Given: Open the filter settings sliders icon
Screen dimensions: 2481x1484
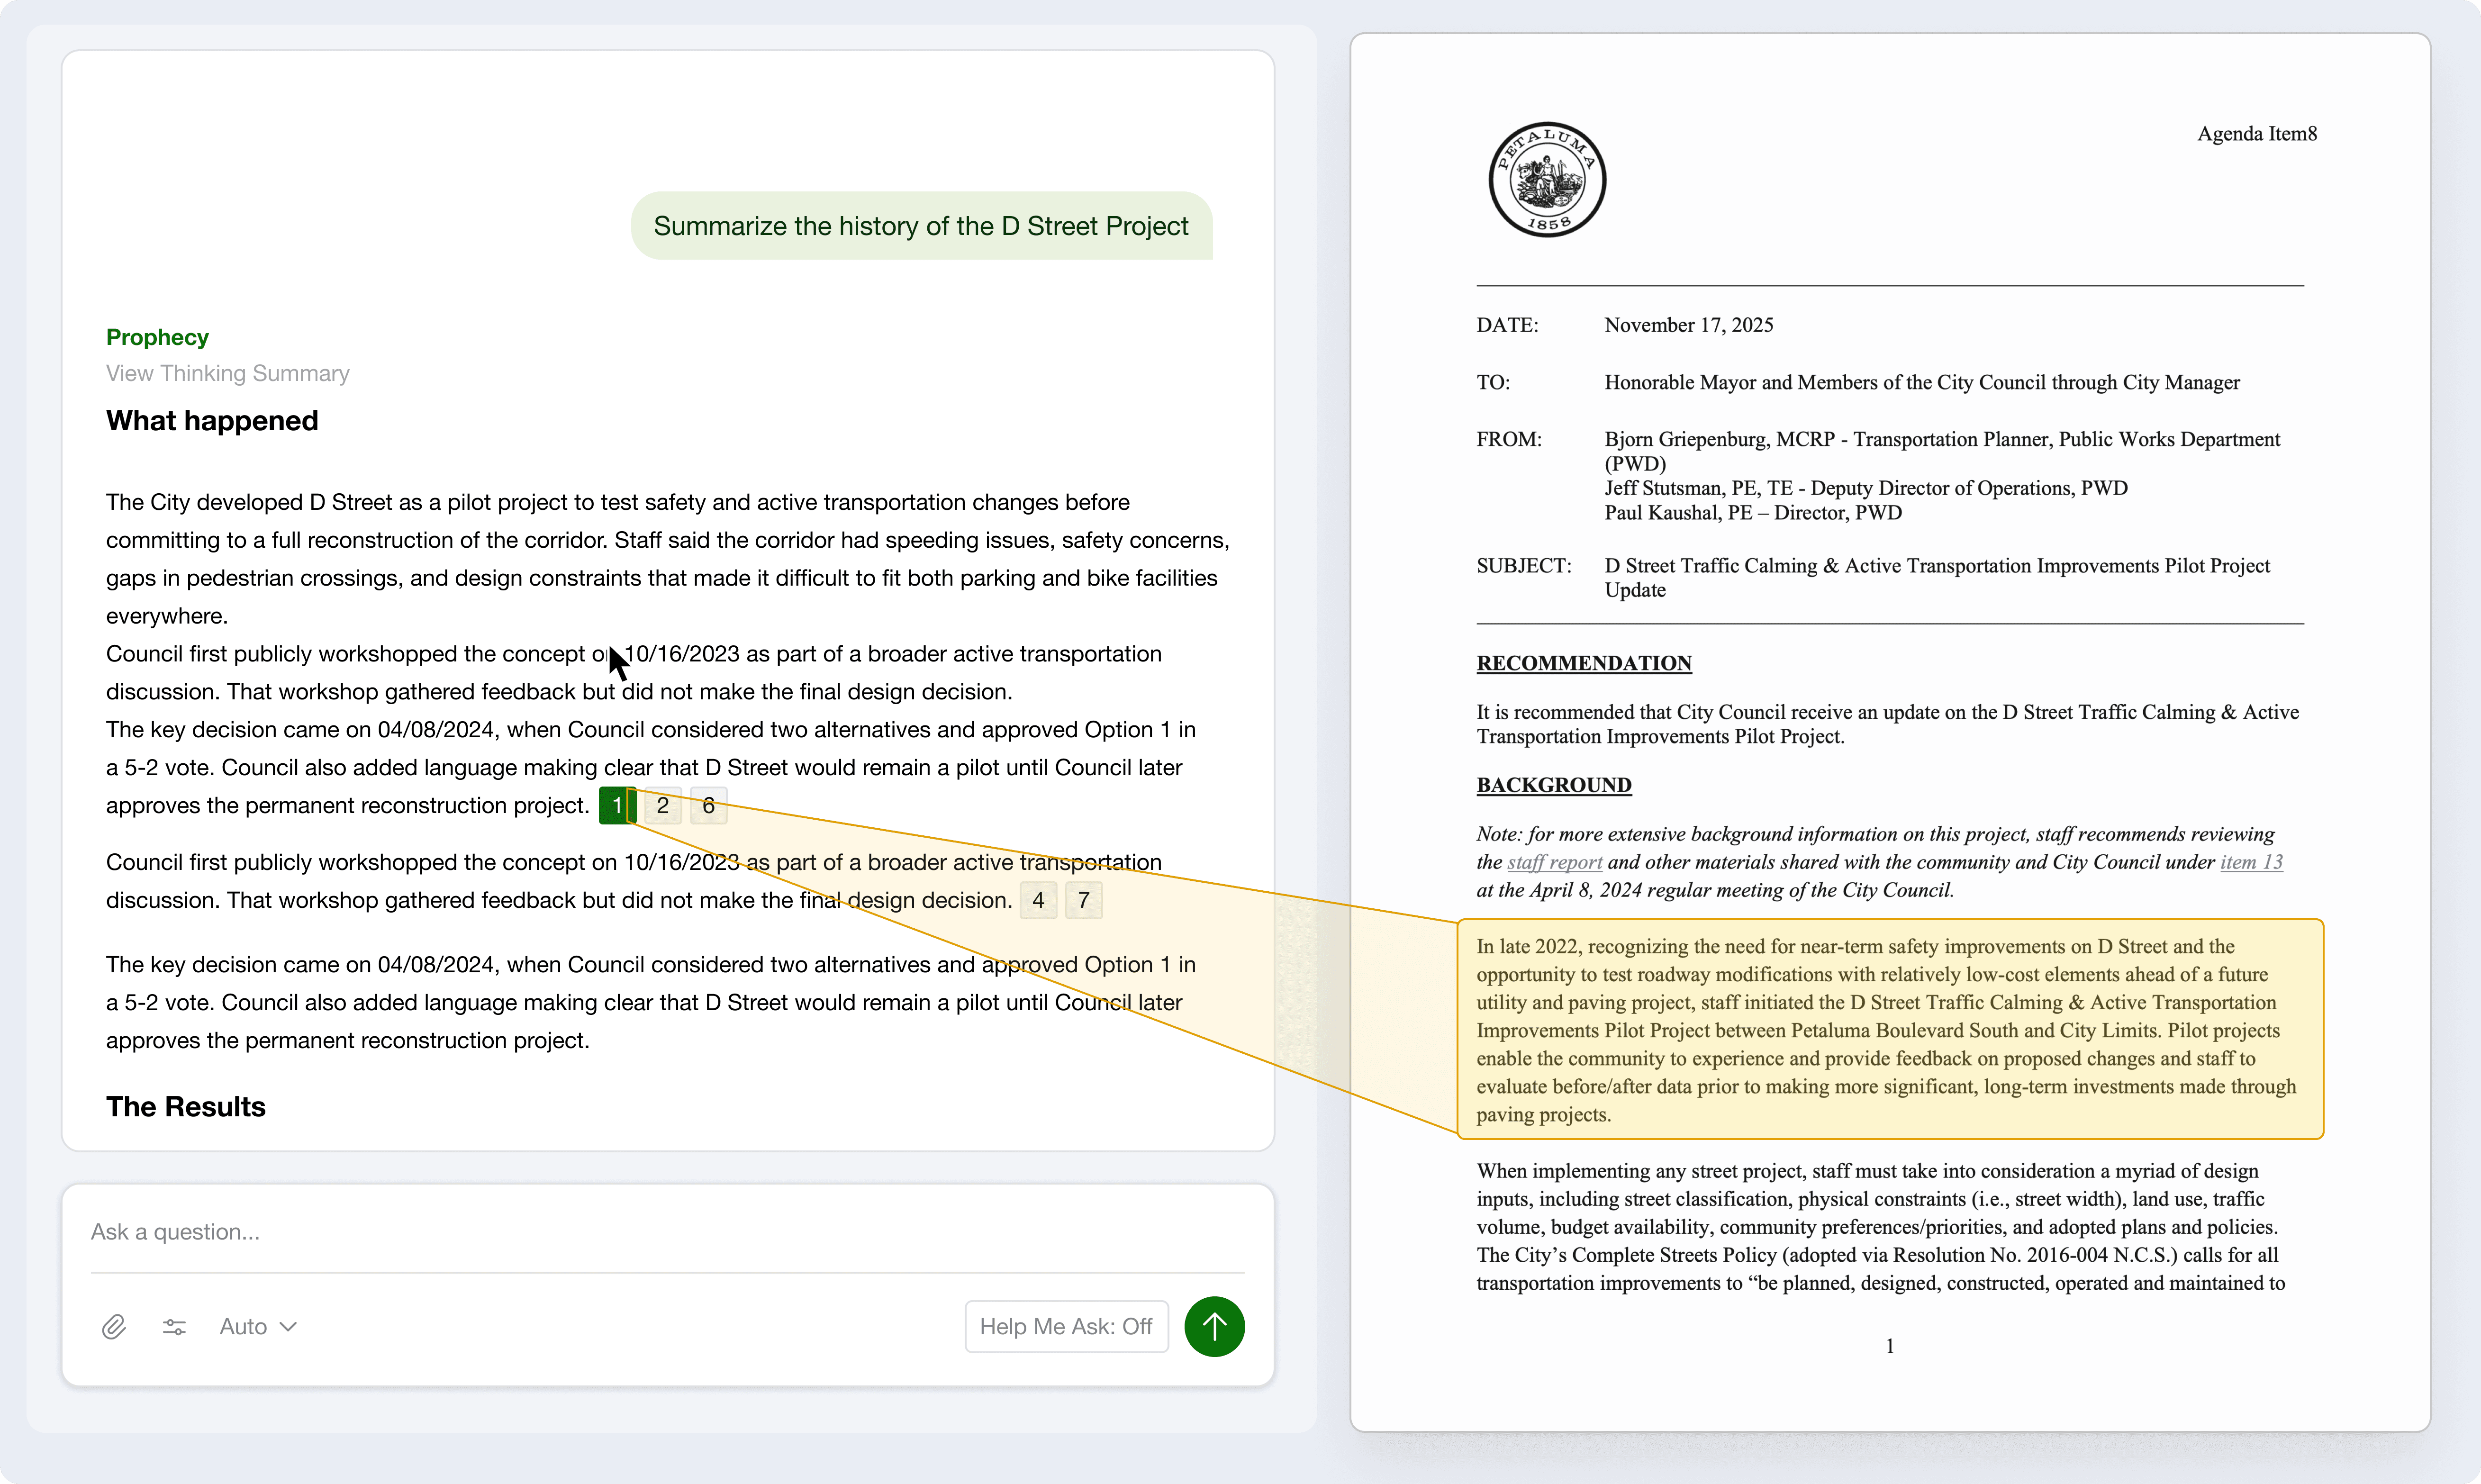Looking at the screenshot, I should pos(174,1326).
